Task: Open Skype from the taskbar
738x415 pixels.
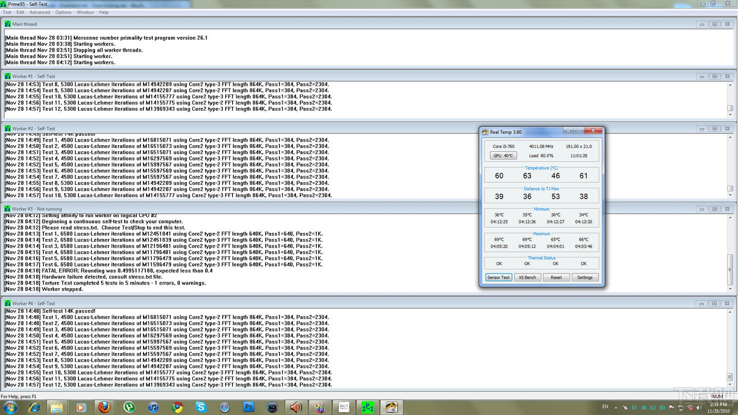Action: click(201, 407)
